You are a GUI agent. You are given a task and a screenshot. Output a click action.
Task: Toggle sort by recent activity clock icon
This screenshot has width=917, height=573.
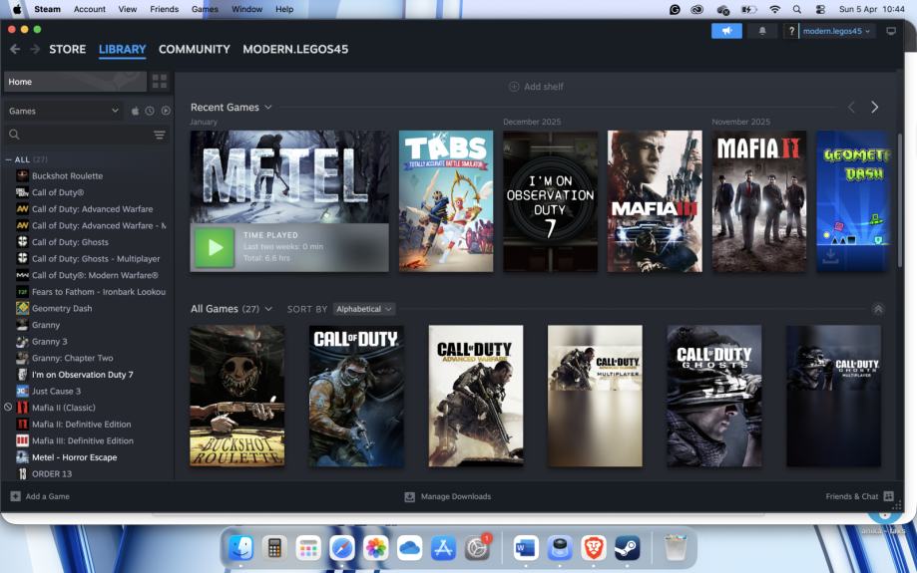pyautogui.click(x=150, y=111)
